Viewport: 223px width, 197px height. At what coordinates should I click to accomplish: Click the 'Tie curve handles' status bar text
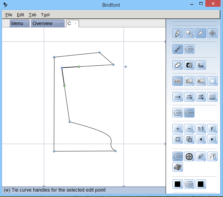[55, 190]
